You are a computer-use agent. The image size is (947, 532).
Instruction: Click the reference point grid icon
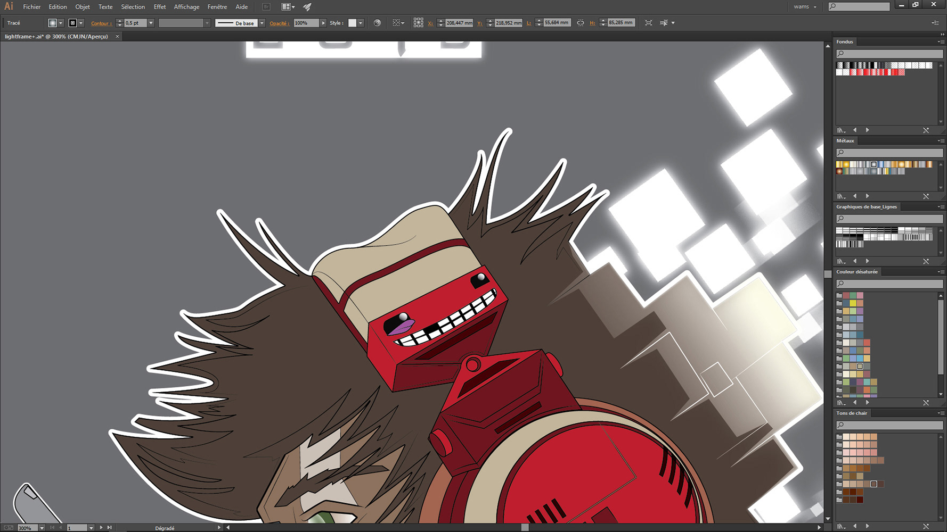click(418, 23)
